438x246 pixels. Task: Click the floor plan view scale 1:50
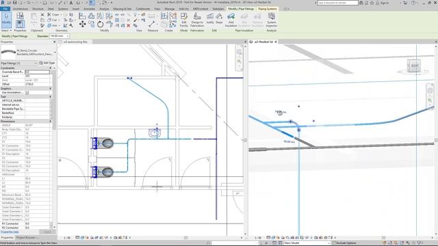click(67, 238)
